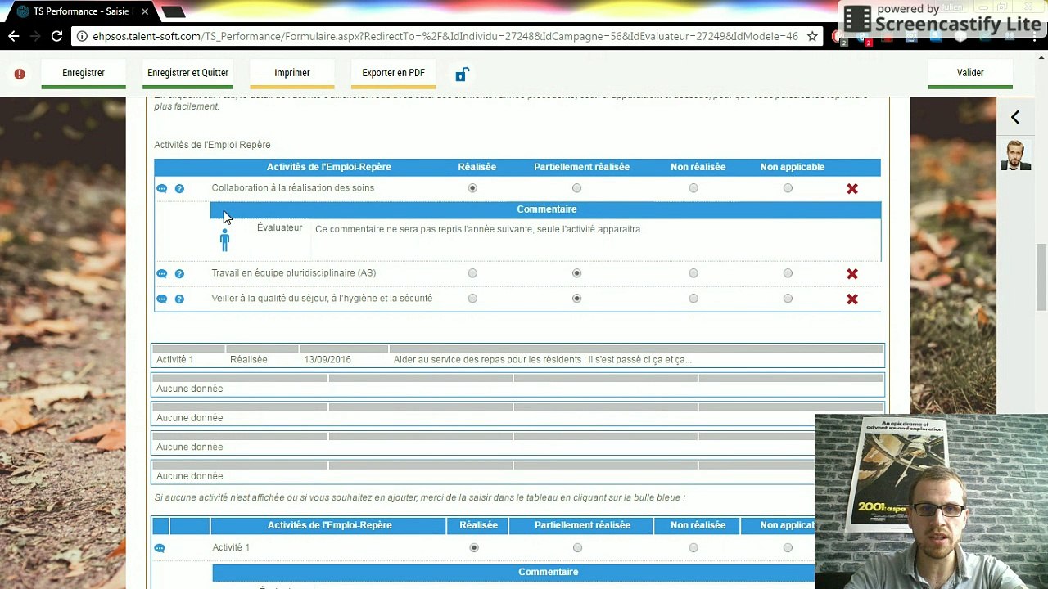Open help icon for Collaboration à la réalisation des soins
The height and width of the screenshot is (589, 1048).
[x=179, y=188]
